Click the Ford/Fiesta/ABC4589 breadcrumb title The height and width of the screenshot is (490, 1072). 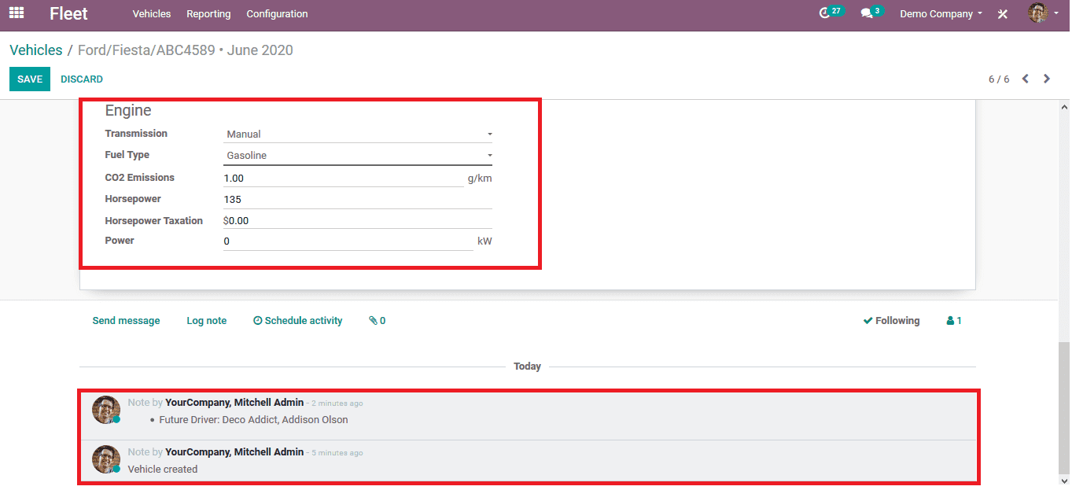point(186,50)
